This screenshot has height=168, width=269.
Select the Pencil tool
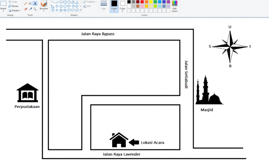tap(26, 3)
